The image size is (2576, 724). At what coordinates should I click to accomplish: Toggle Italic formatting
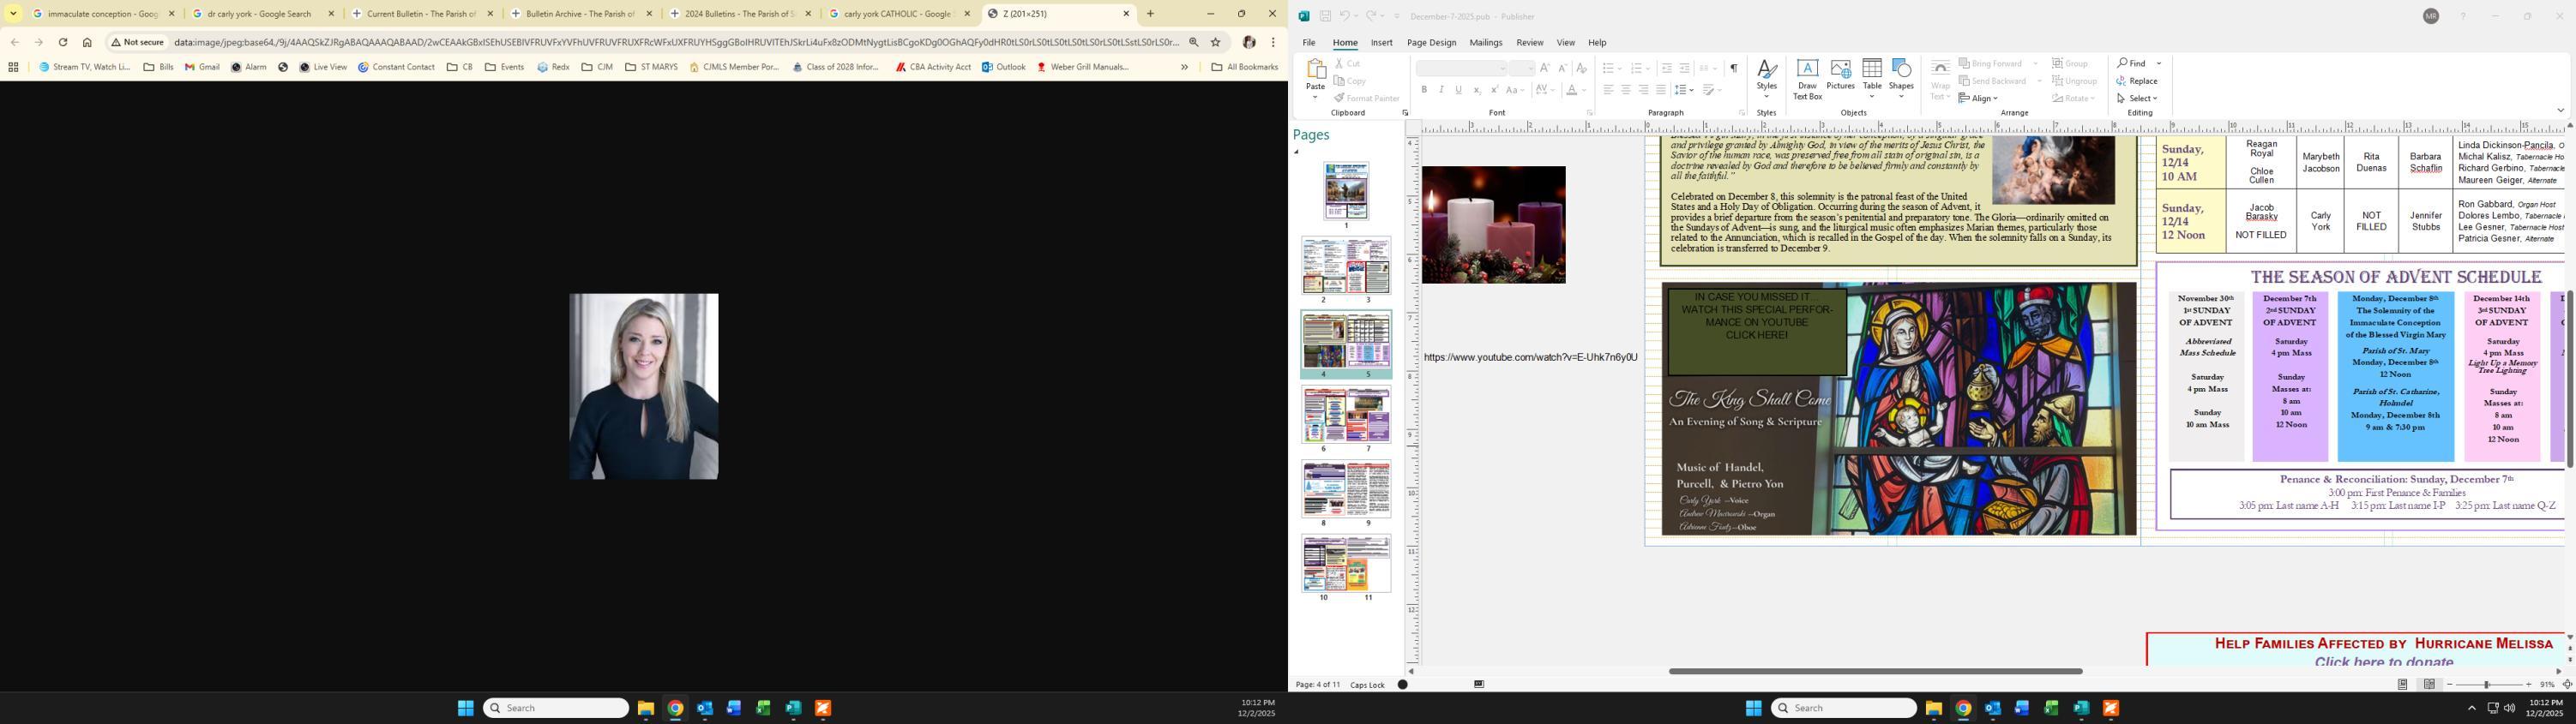tap(1441, 90)
